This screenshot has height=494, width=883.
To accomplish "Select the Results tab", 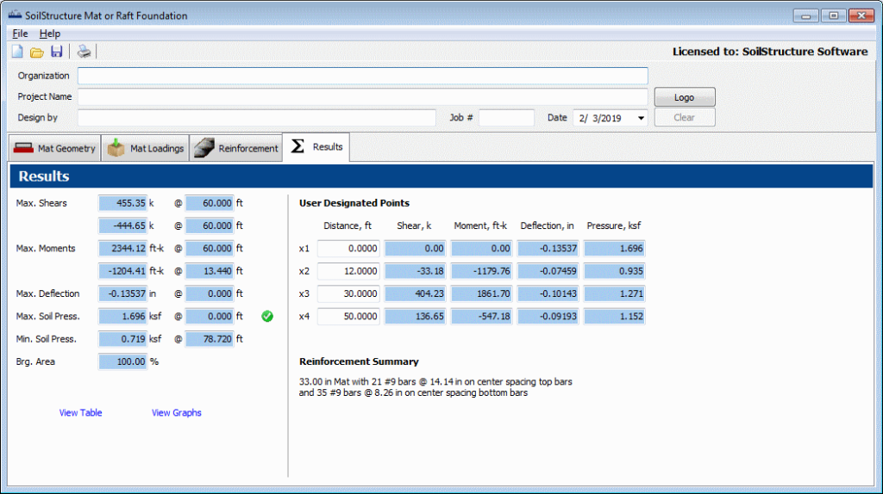I will pos(316,146).
